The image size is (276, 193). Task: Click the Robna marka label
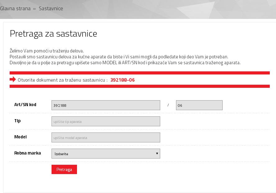pos(28,153)
